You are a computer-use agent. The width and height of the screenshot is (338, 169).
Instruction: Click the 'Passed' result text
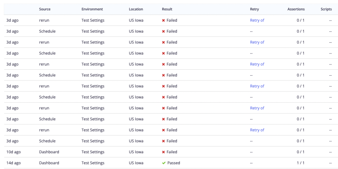click(174, 163)
